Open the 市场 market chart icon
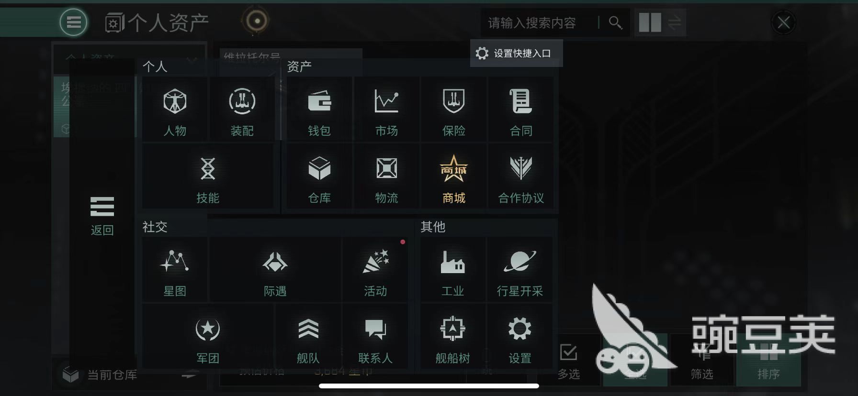Image resolution: width=858 pixels, height=396 pixels. point(386,109)
